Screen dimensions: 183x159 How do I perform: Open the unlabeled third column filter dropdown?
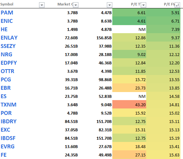[109, 5]
